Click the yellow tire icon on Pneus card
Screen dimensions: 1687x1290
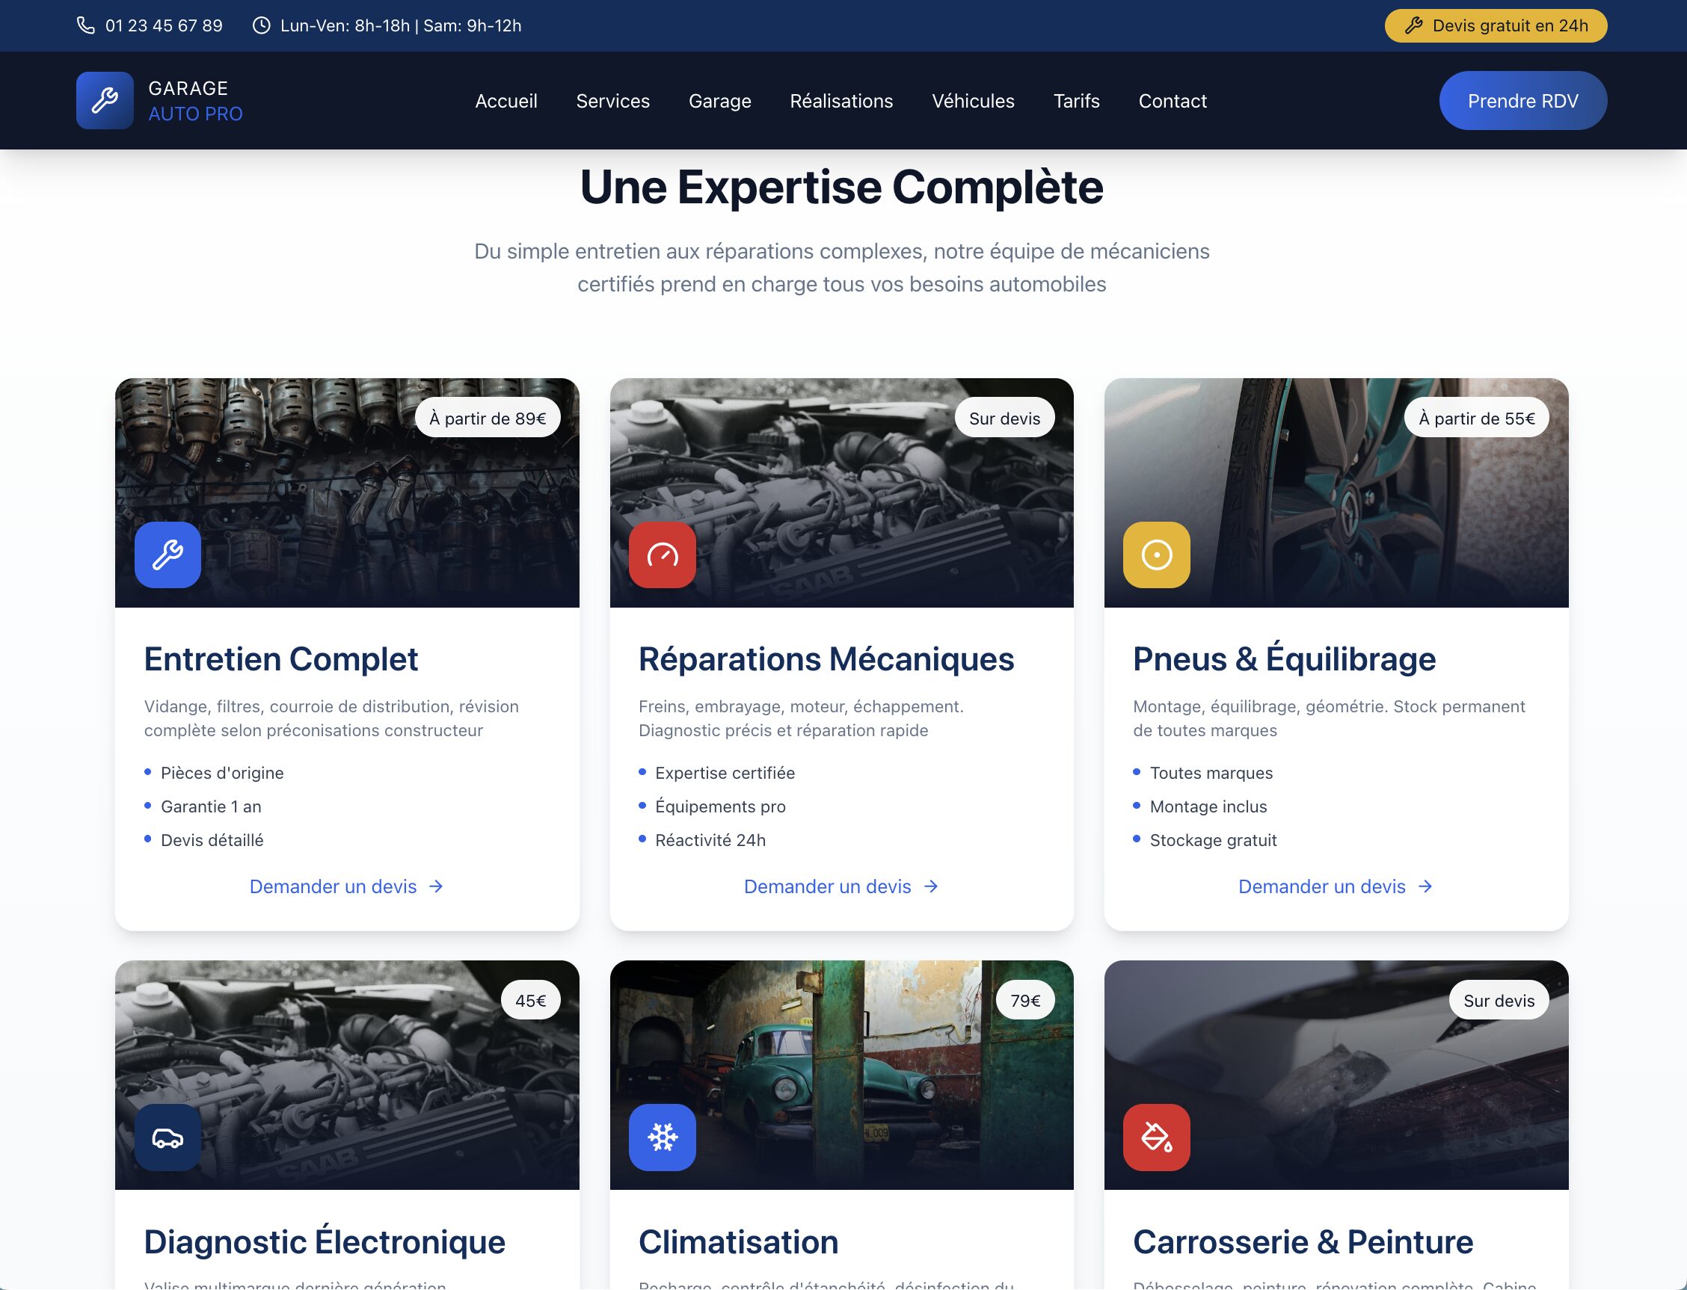[1156, 555]
